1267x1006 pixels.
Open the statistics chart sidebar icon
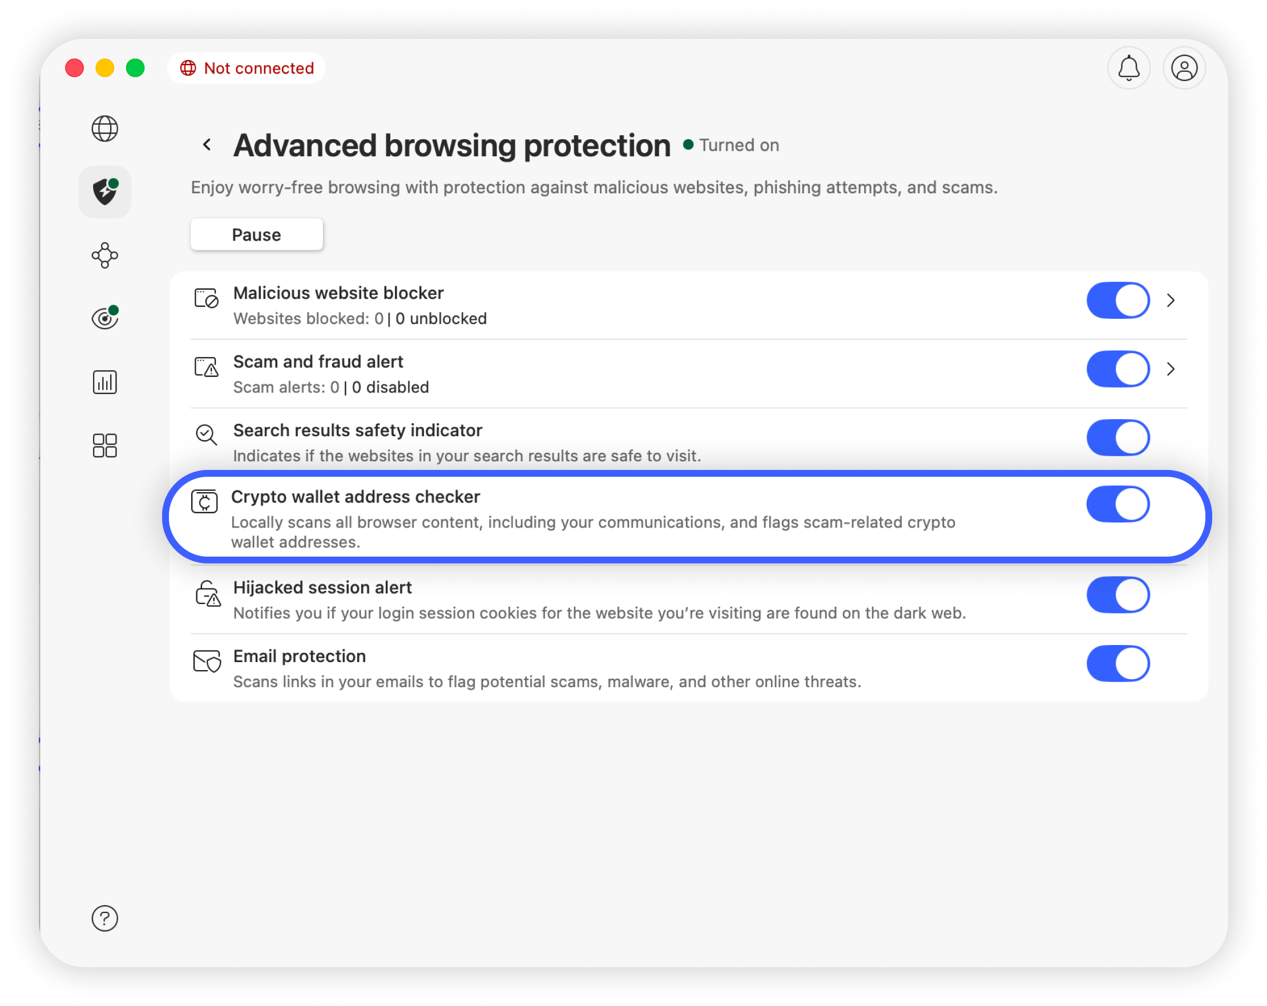(x=104, y=382)
